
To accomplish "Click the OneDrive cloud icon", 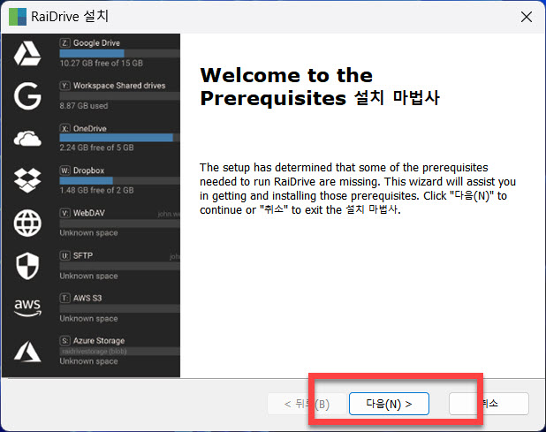I will (27, 139).
